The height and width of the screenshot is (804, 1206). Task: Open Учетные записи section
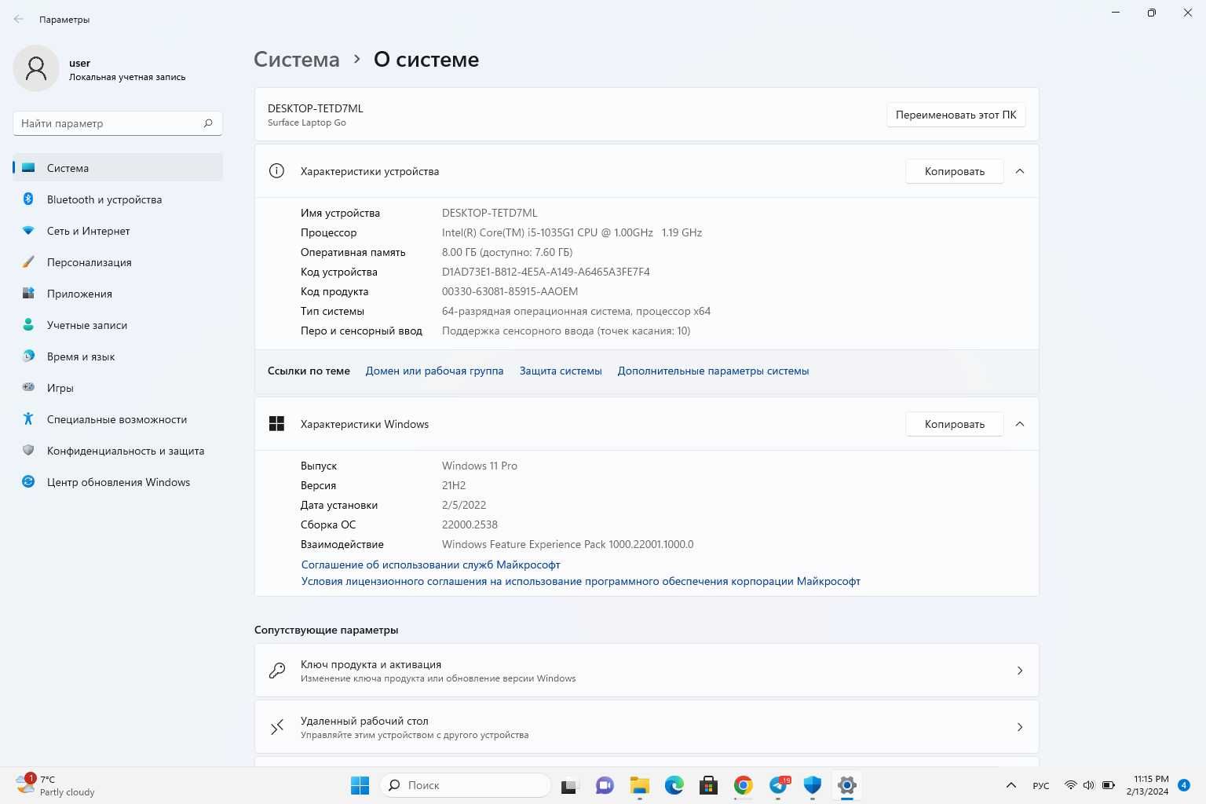[118, 325]
